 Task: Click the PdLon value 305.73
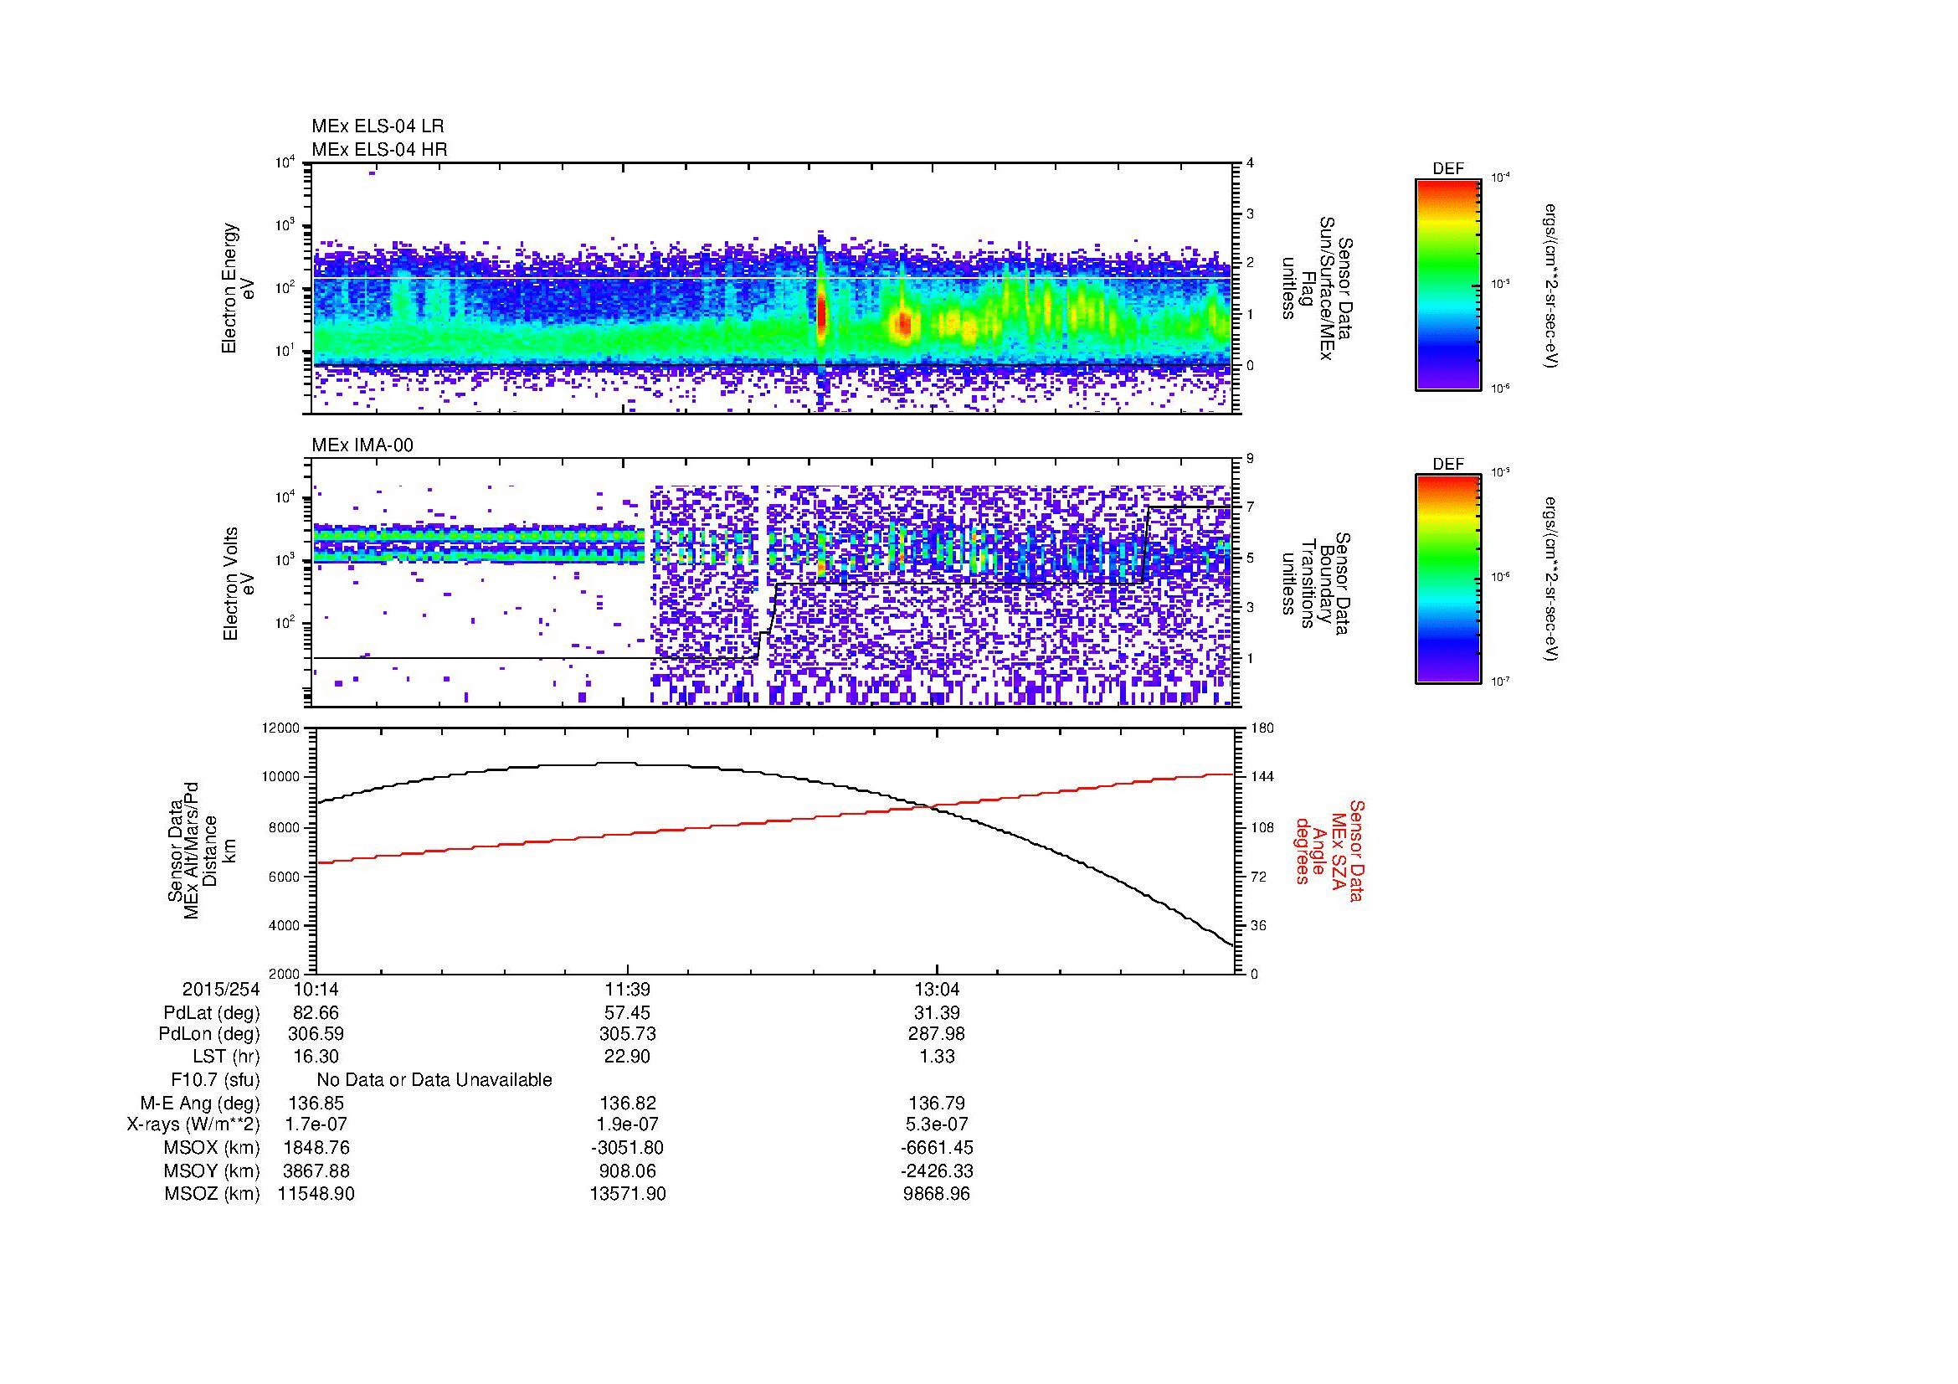coord(628,1034)
